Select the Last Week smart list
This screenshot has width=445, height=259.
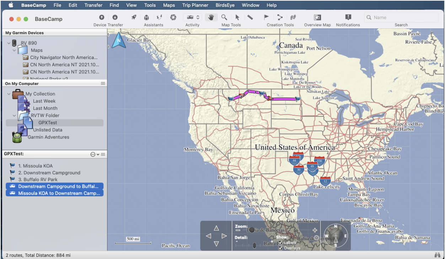pos(44,101)
